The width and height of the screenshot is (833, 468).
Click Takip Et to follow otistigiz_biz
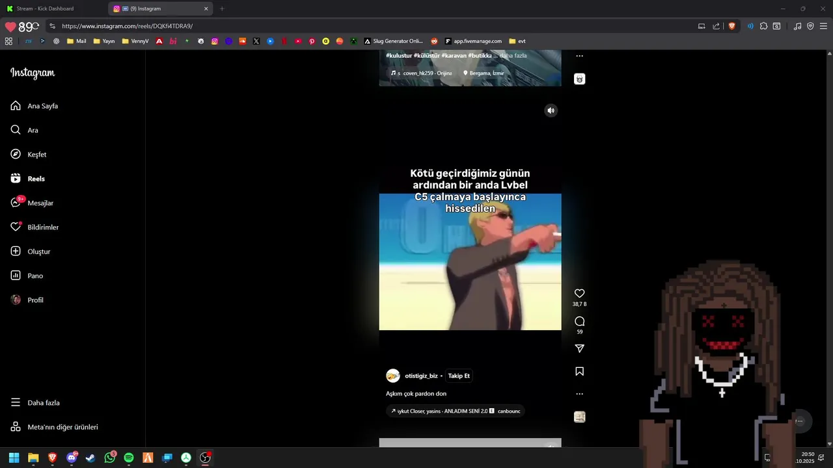click(459, 376)
